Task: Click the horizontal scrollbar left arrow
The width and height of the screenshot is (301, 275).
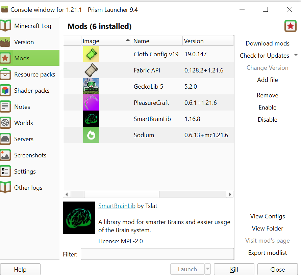Action: (67, 194)
